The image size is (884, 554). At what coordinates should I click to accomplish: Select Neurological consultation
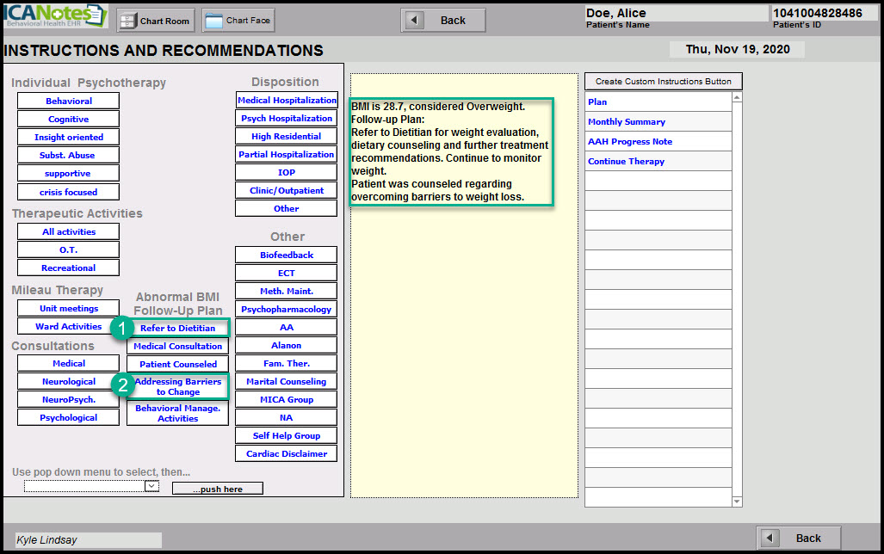[68, 382]
